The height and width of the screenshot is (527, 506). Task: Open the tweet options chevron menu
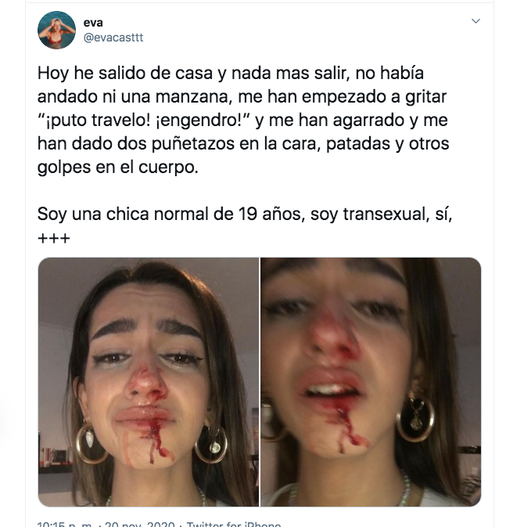[x=475, y=21]
